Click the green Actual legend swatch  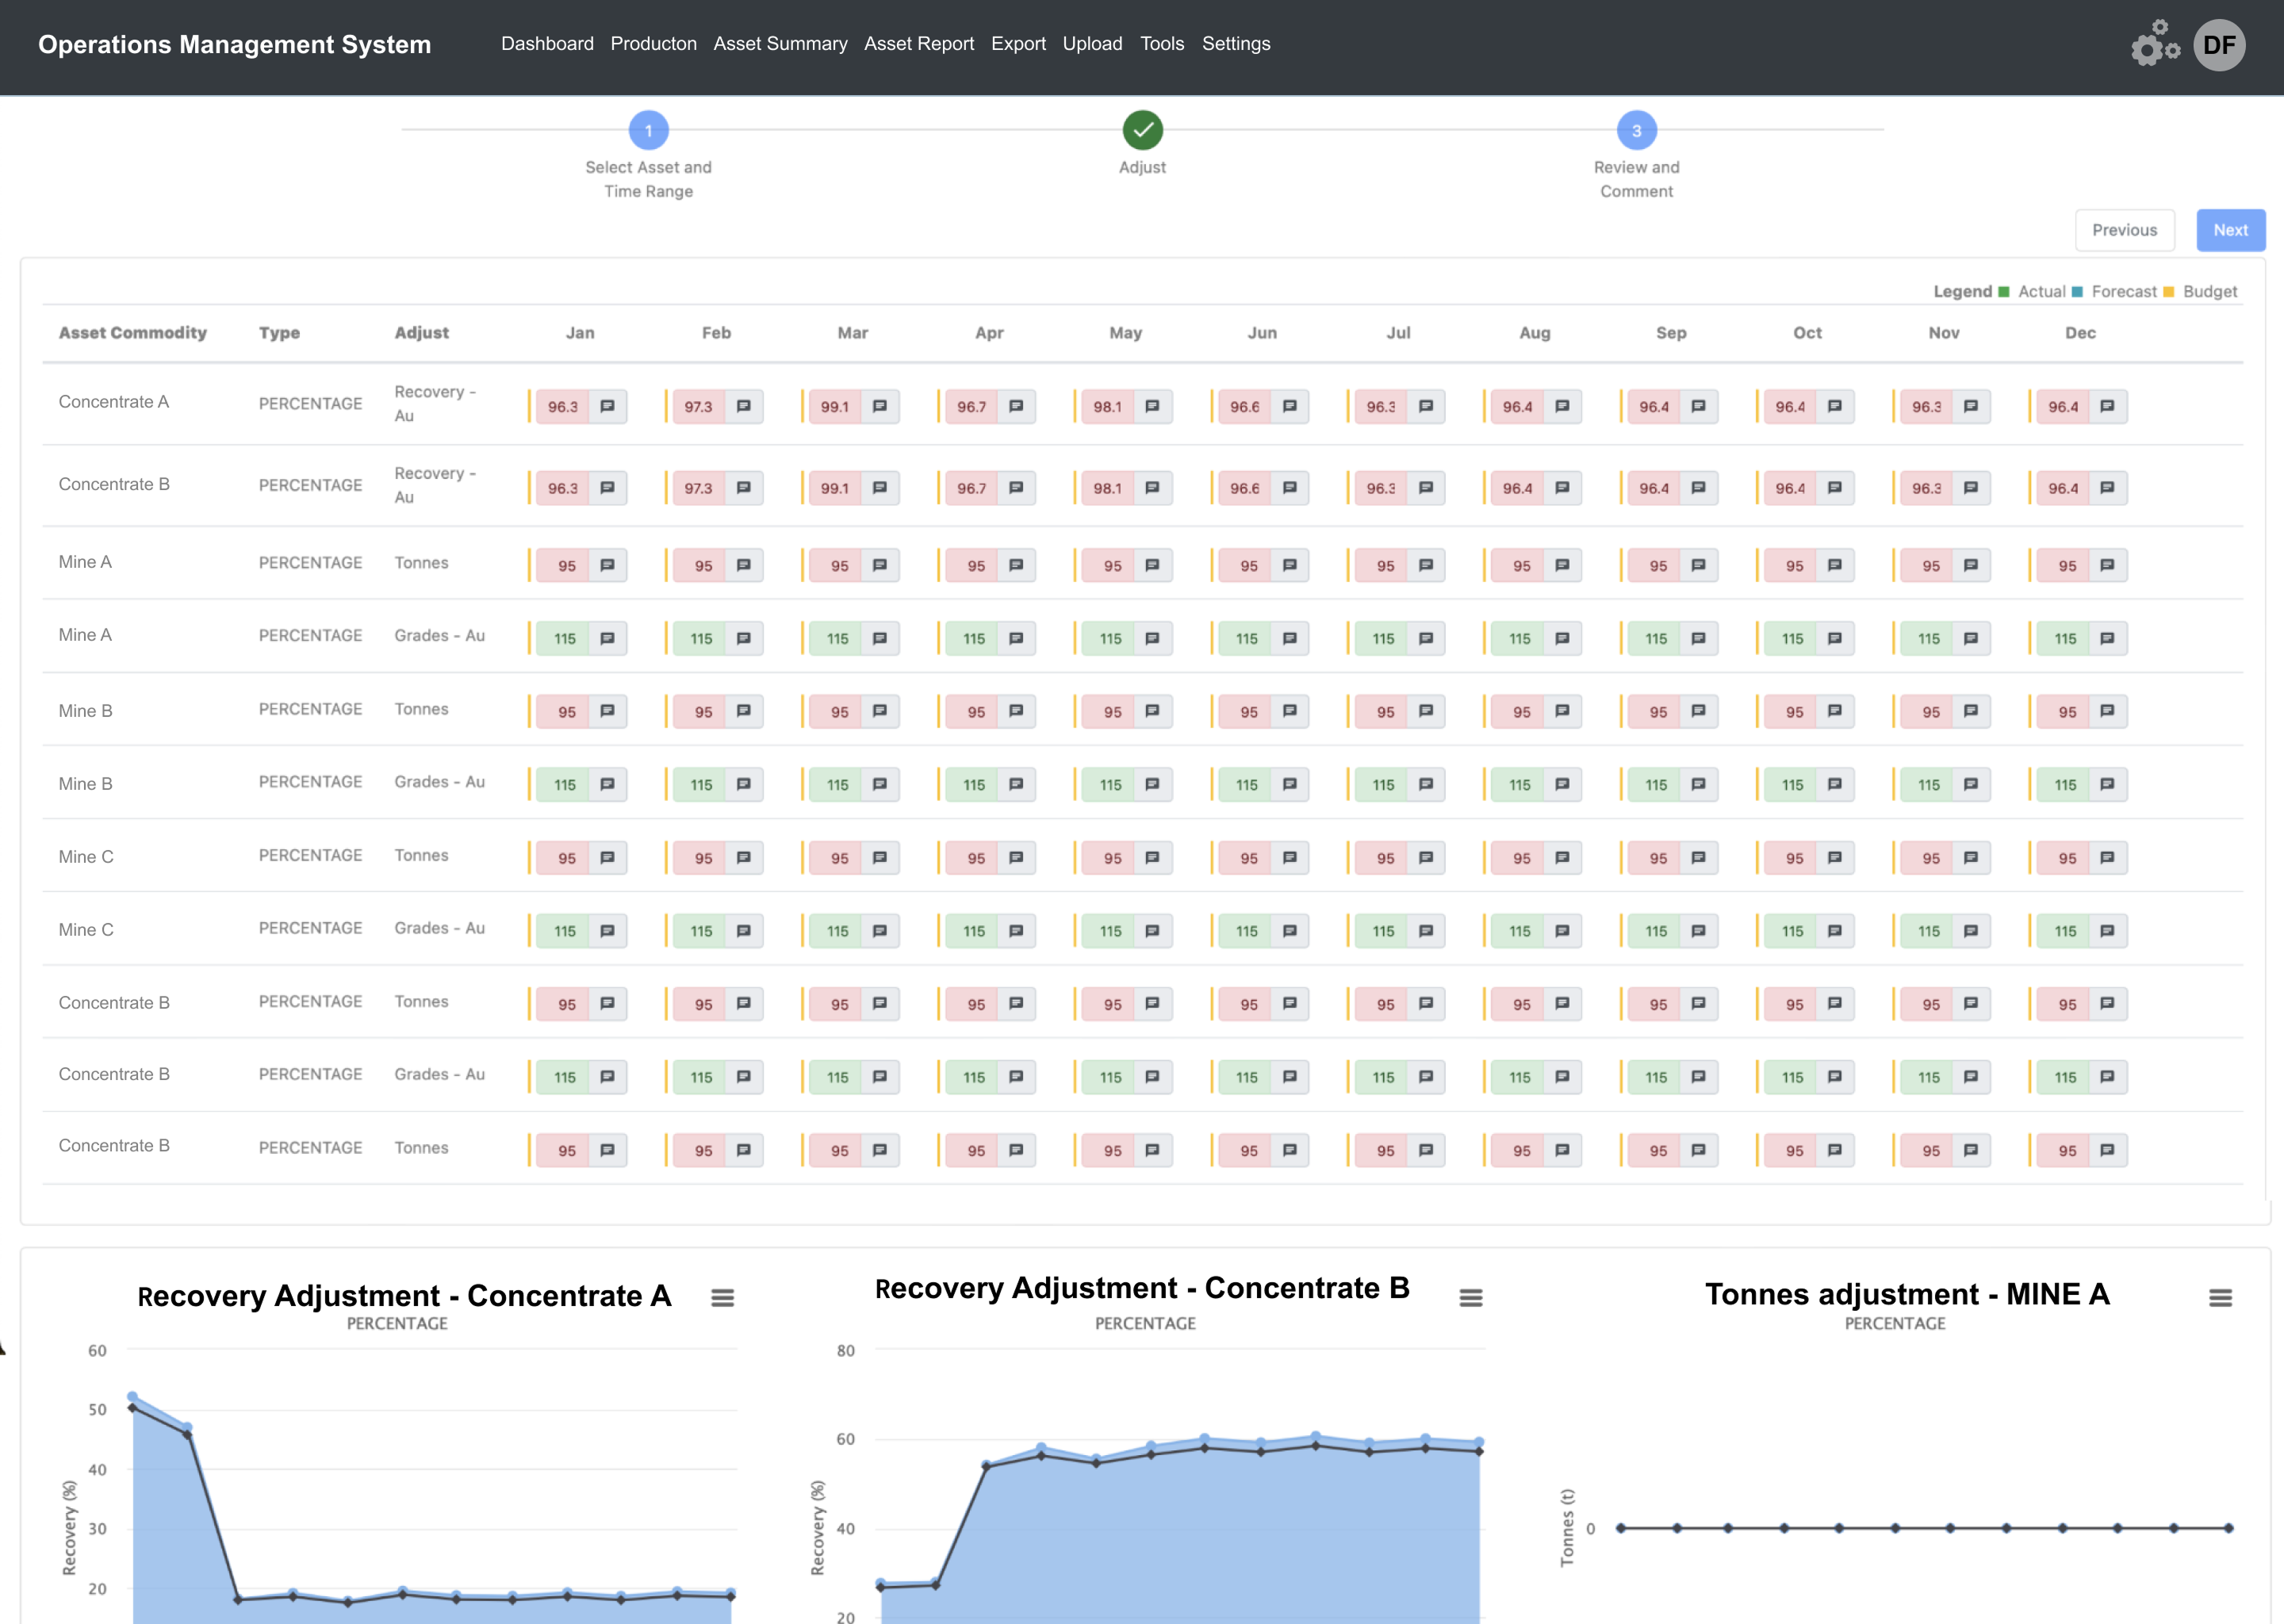[x=2003, y=292]
